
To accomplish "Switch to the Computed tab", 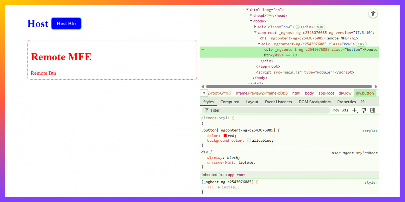I will (230, 102).
